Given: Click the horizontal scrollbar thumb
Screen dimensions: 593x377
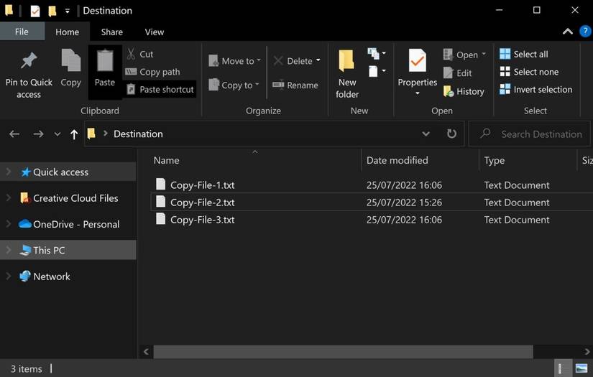Looking at the screenshot, I should [343, 352].
